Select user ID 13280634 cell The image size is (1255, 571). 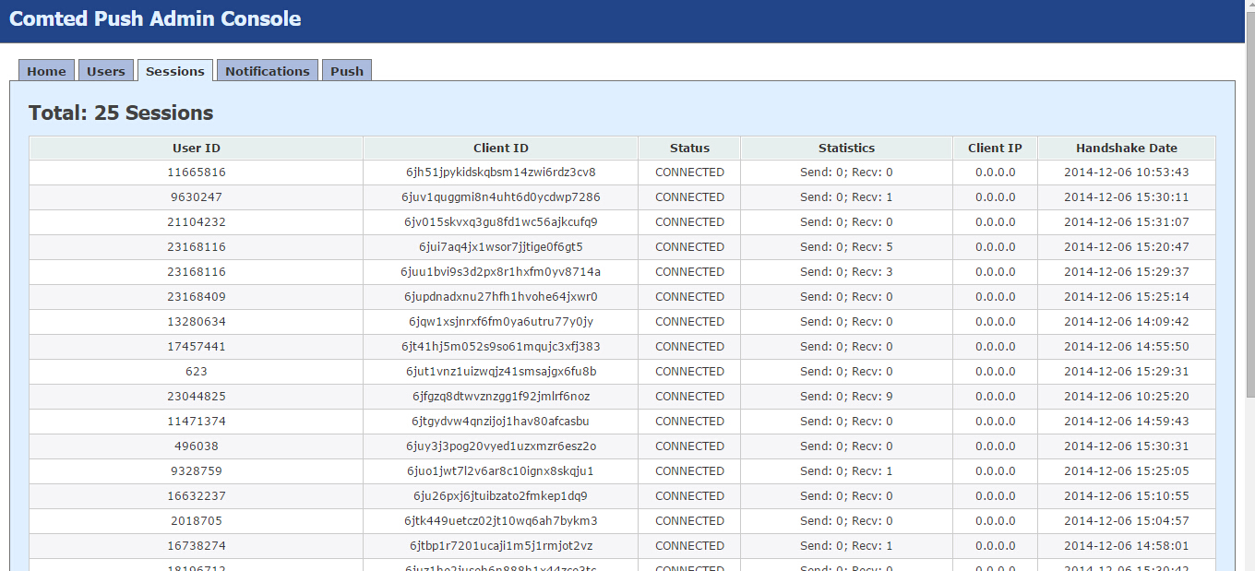[197, 322]
